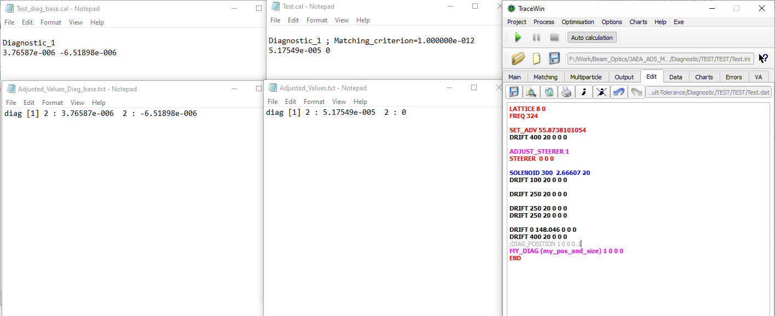Click the open project folder icon
Viewport: 775px width, 316px height.
tap(518, 58)
